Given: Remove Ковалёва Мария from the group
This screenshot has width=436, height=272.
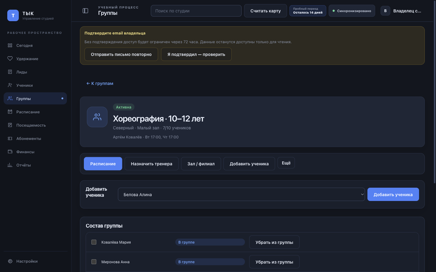Looking at the screenshot, I should (274, 242).
